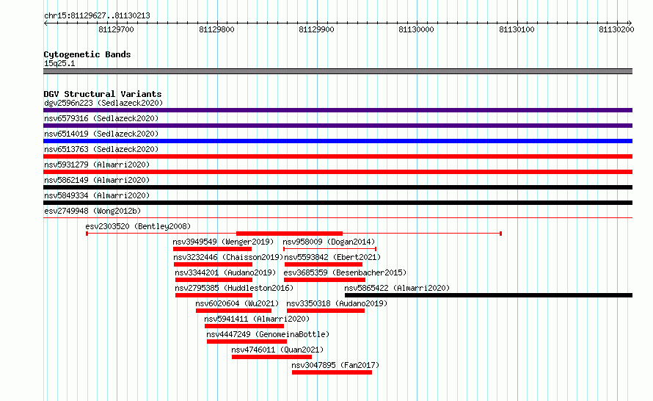This screenshot has height=401, width=653.
Task: Select the red bar under nsv3232446
Action: pyautogui.click(x=214, y=264)
